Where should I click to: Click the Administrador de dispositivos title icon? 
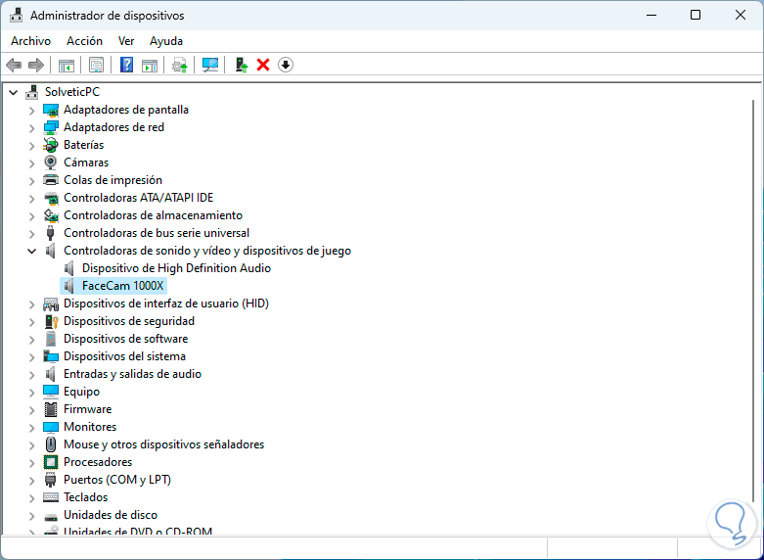click(x=16, y=15)
